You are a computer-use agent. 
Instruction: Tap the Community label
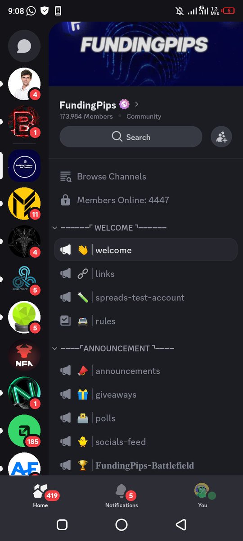click(144, 116)
